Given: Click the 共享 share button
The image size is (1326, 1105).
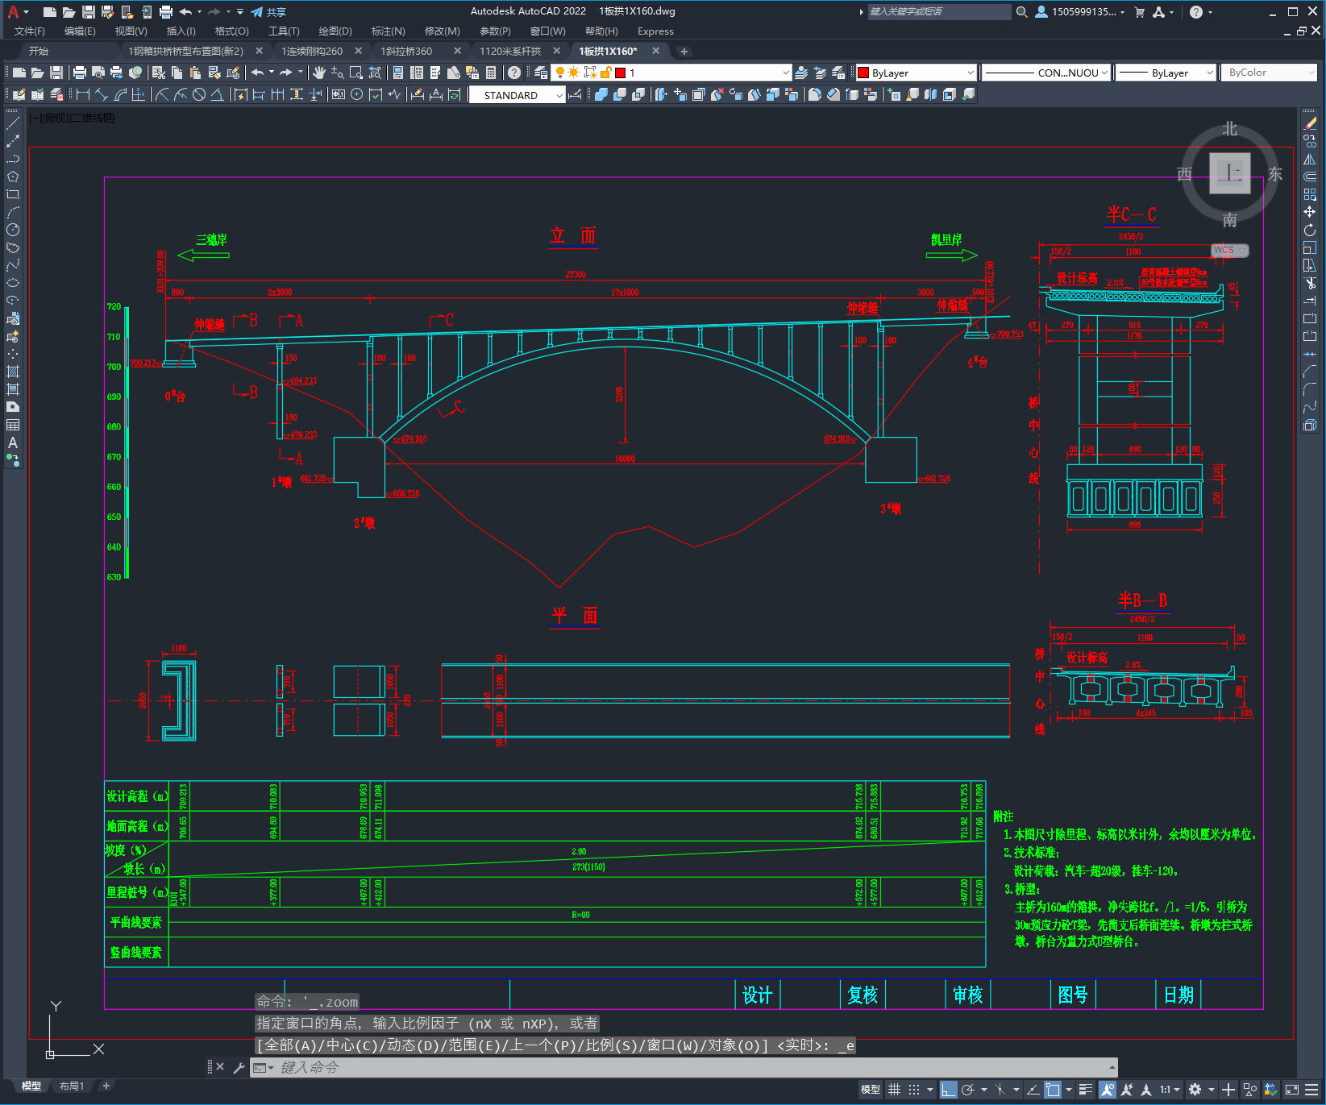Looking at the screenshot, I should pos(268,12).
